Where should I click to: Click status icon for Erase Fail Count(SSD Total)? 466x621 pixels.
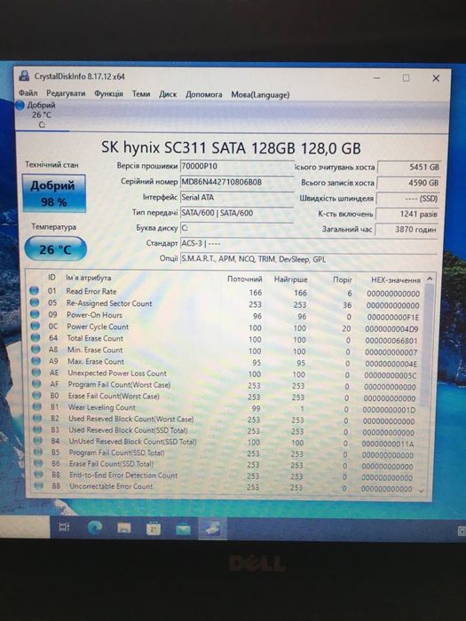(x=38, y=463)
